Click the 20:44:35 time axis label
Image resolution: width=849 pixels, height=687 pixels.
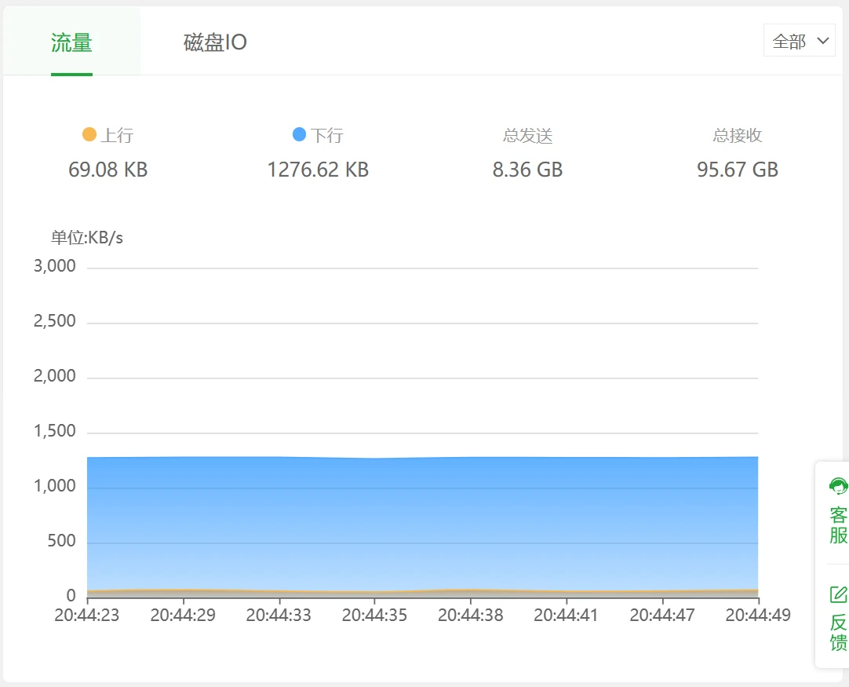tap(374, 615)
